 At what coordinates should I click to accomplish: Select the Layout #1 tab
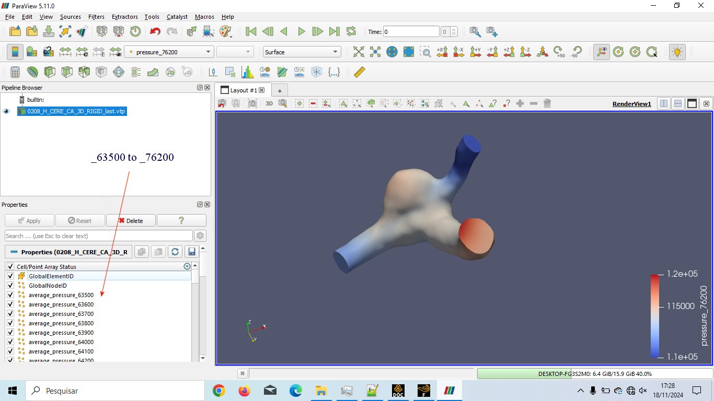click(244, 90)
